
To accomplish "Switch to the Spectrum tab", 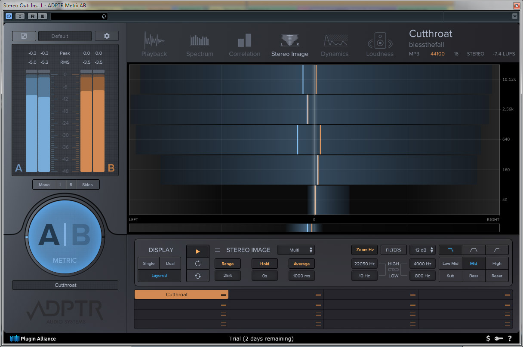I will pos(200,44).
